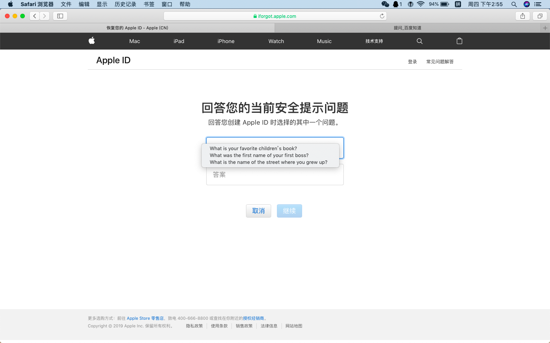Image resolution: width=550 pixels, height=343 pixels.
Task: Click the 取消 button
Action: click(x=258, y=211)
